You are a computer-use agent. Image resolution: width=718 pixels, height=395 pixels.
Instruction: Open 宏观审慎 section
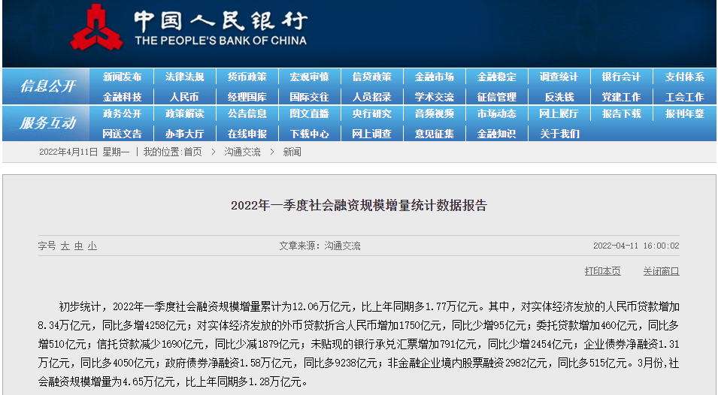pos(310,77)
